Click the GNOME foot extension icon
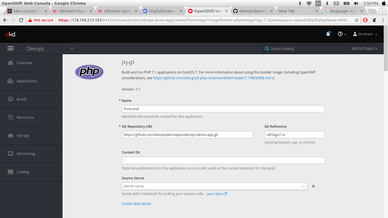The height and width of the screenshot is (218, 388). [x=374, y=20]
